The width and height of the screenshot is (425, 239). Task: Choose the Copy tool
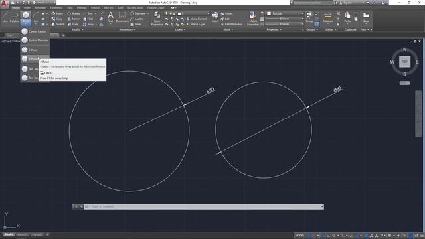click(57, 19)
